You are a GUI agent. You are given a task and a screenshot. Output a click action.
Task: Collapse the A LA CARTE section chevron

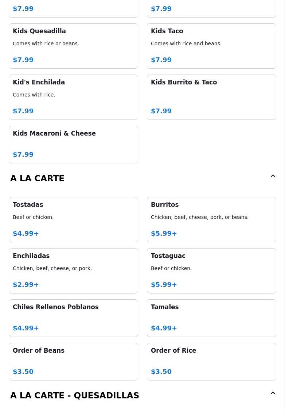(x=273, y=176)
